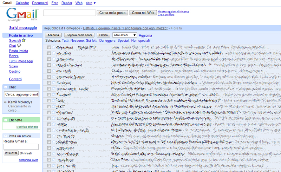Select all messages via Tutti
Screen dimensions: 281x172
click(65, 41)
